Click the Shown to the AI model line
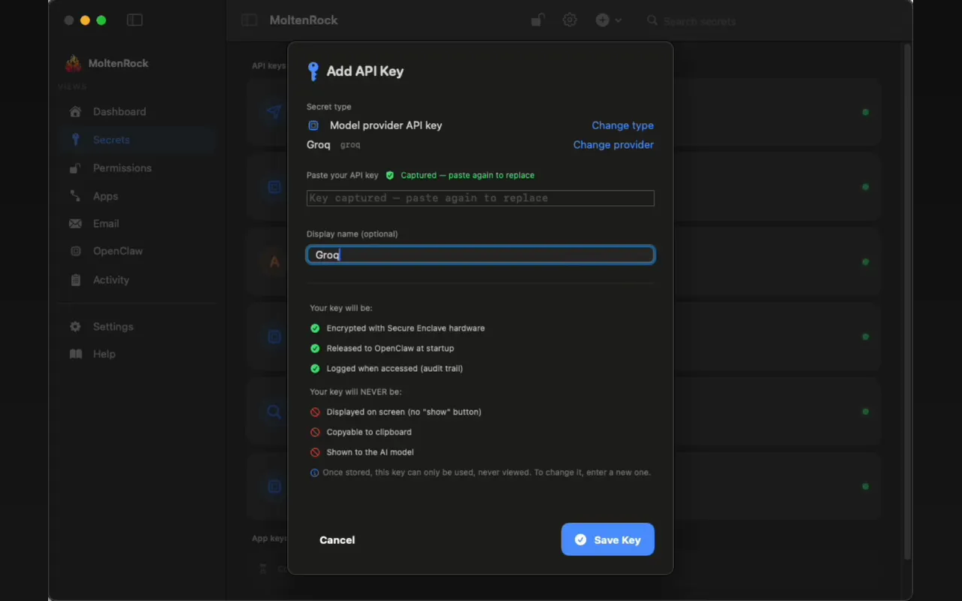 (370, 452)
